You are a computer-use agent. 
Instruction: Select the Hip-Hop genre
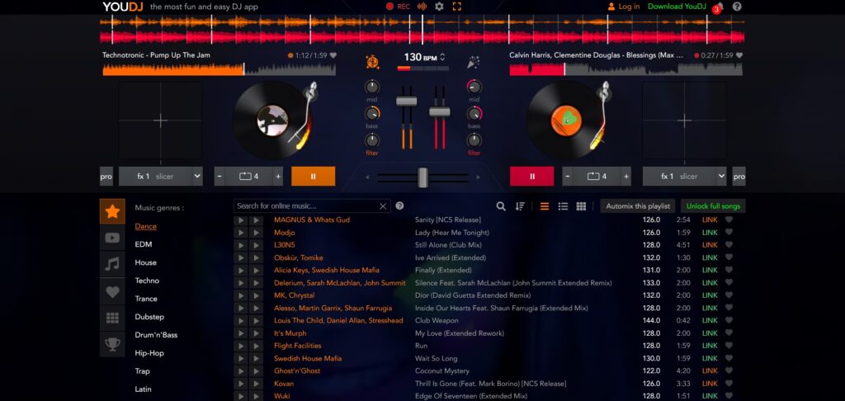(x=149, y=353)
